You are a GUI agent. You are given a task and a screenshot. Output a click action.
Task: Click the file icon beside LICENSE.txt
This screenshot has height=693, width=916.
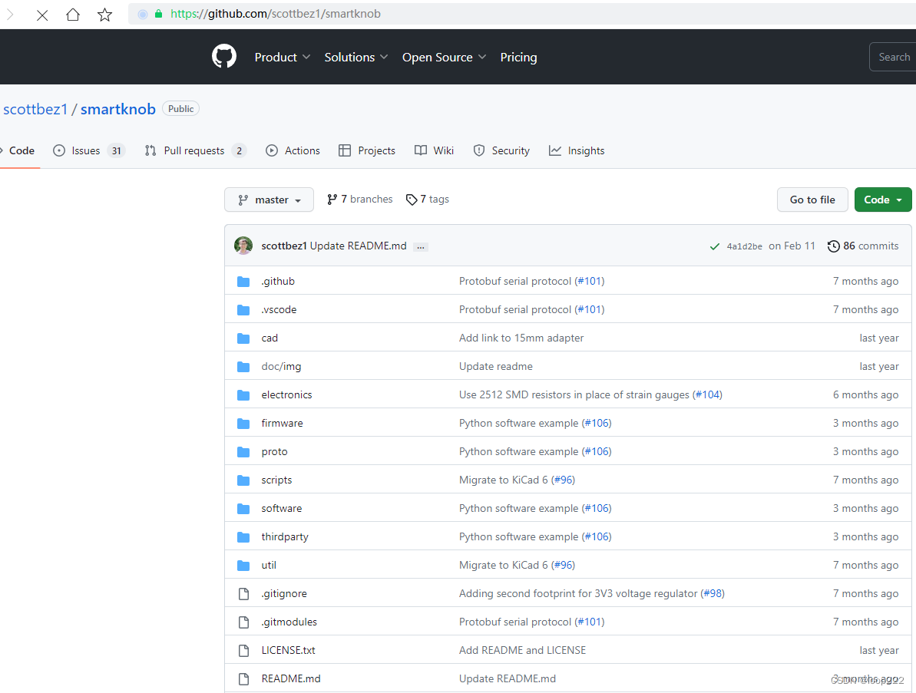[243, 650]
